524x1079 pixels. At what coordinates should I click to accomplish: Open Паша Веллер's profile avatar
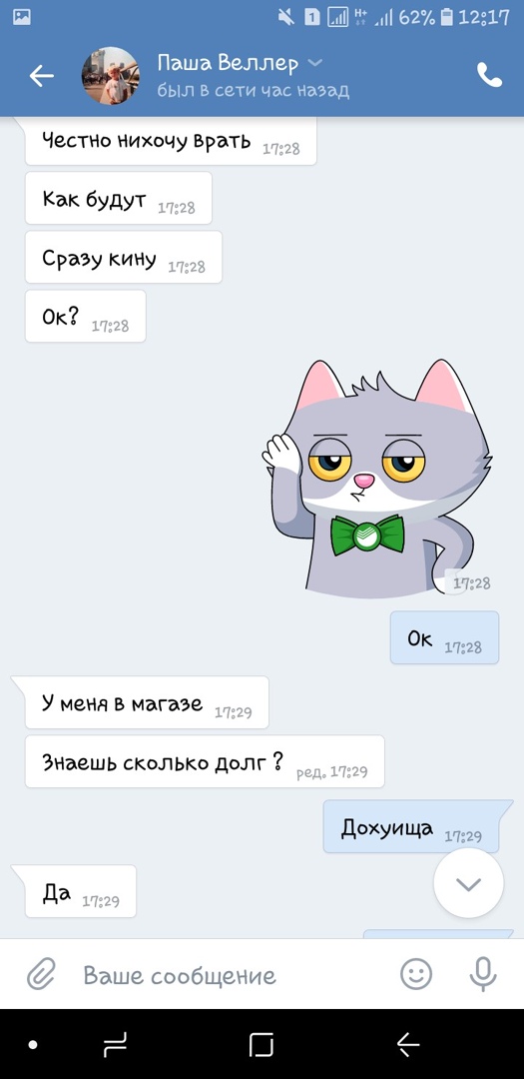(x=110, y=76)
